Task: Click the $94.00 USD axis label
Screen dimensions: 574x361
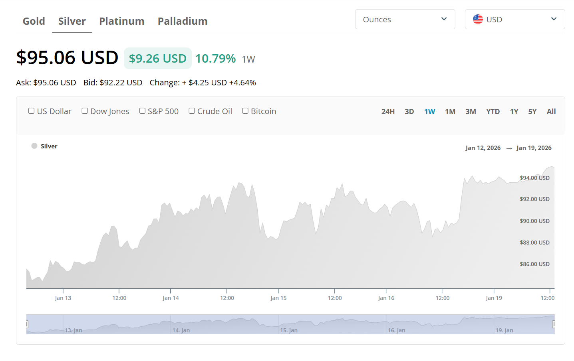Action: click(x=534, y=178)
